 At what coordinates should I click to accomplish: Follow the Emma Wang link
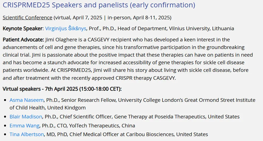point(24,126)
